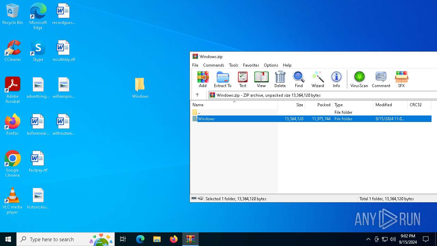Image resolution: width=437 pixels, height=246 pixels.
Task: Click the Extract To toolbar icon
Action: (x=223, y=79)
